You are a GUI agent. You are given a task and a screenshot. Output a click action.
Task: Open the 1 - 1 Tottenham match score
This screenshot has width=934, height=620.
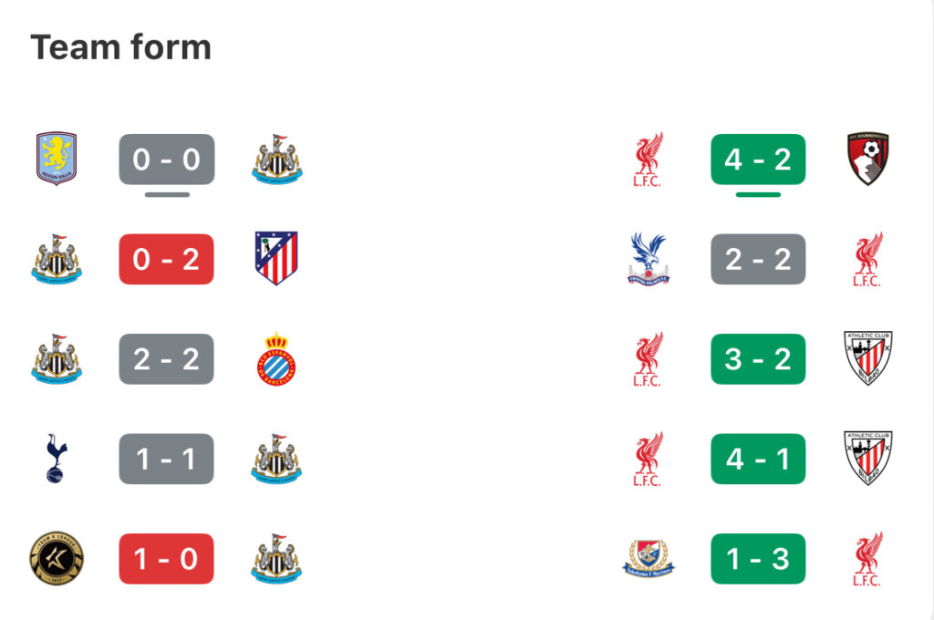167,459
